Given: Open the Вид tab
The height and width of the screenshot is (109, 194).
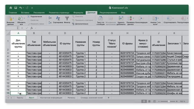Looking at the screenshot, I should tap(123, 13).
